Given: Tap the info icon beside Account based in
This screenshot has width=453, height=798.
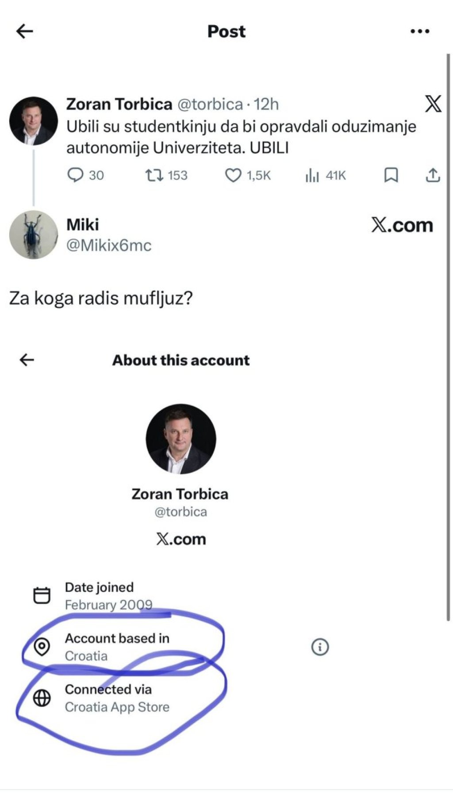Looking at the screenshot, I should pos(320,647).
